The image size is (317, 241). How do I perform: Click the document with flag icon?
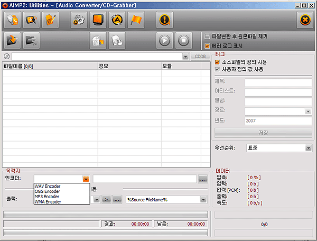click(x=98, y=40)
